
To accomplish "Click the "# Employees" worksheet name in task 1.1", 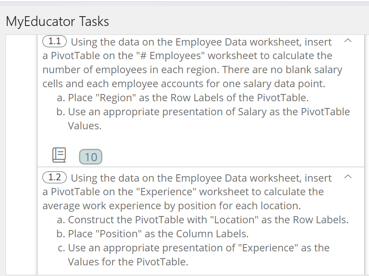I will coord(171,56).
